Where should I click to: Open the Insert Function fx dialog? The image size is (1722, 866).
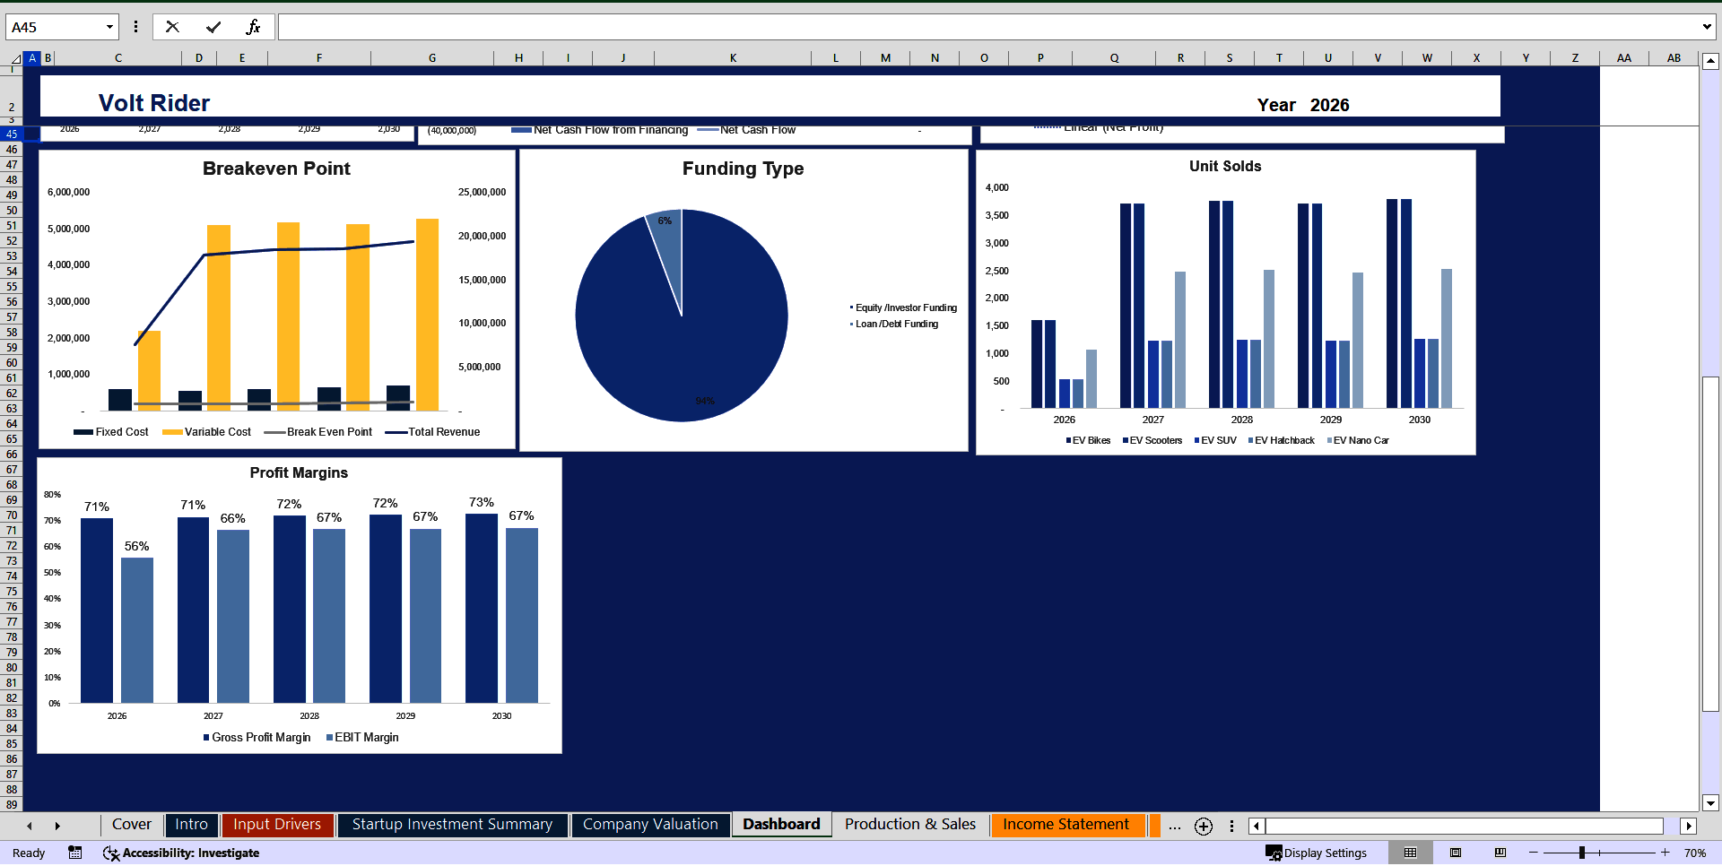[253, 27]
